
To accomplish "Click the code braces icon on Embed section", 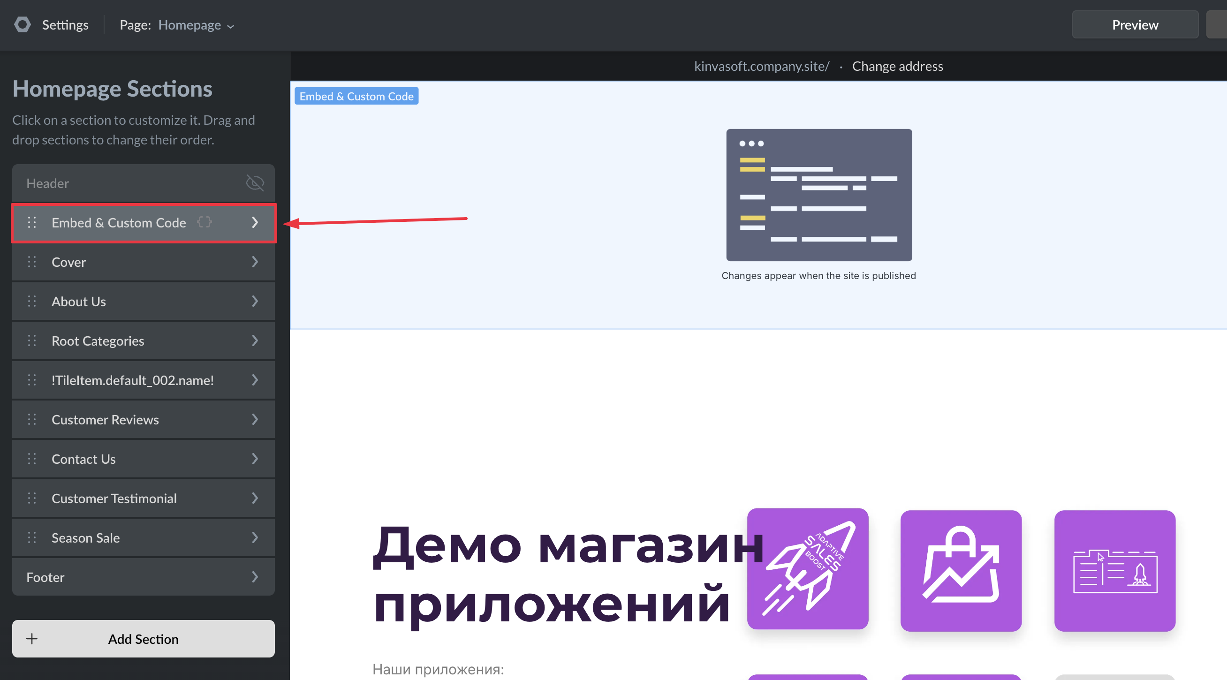I will tap(204, 222).
